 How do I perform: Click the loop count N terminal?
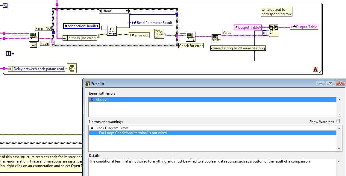[x=5, y=5]
